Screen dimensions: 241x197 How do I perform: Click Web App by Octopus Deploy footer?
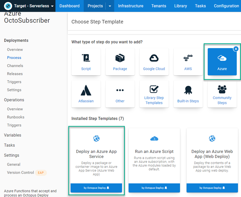point(212,188)
